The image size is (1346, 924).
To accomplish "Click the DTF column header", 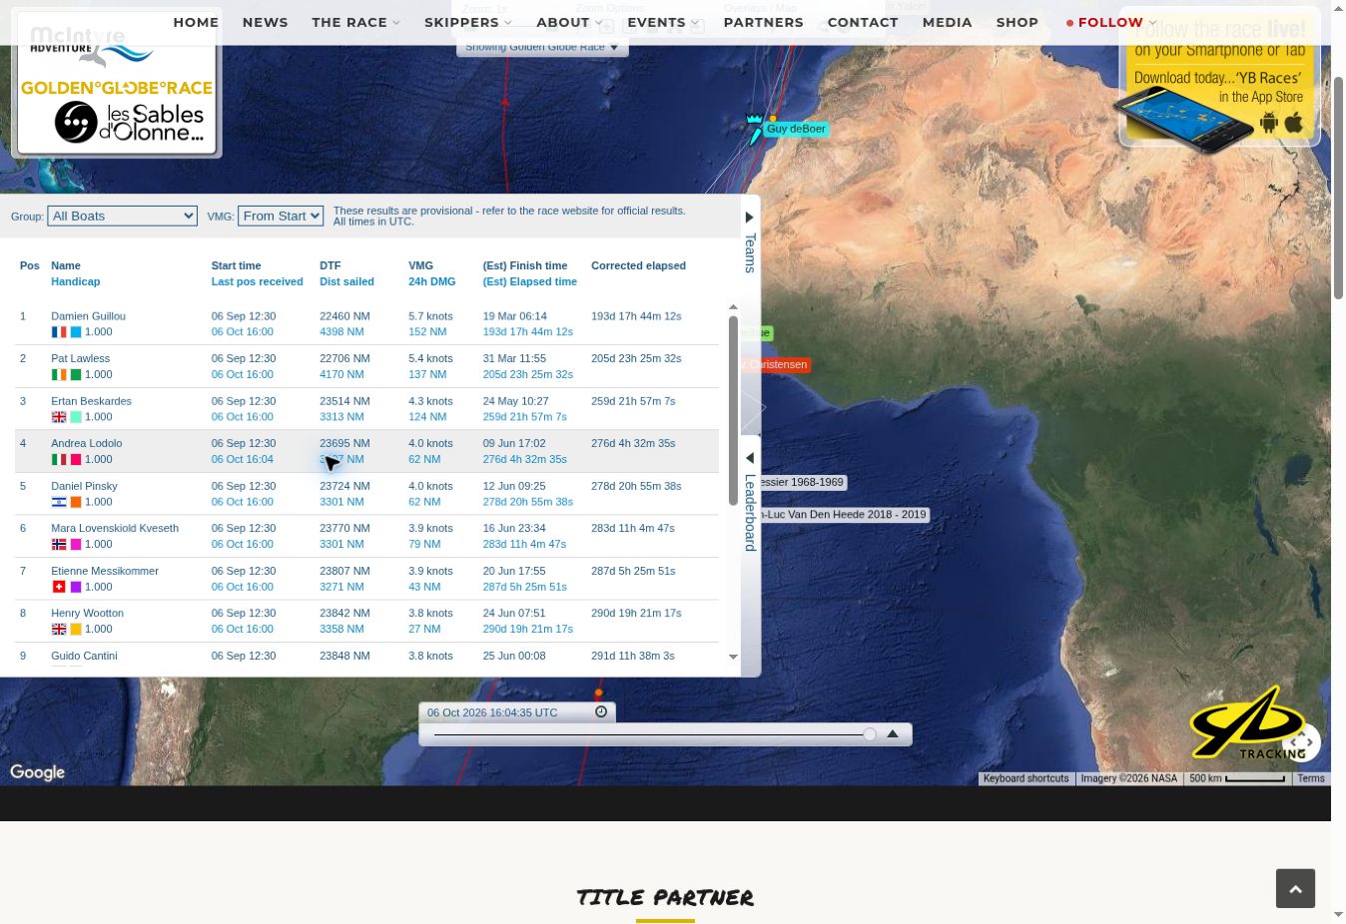I will (x=330, y=265).
